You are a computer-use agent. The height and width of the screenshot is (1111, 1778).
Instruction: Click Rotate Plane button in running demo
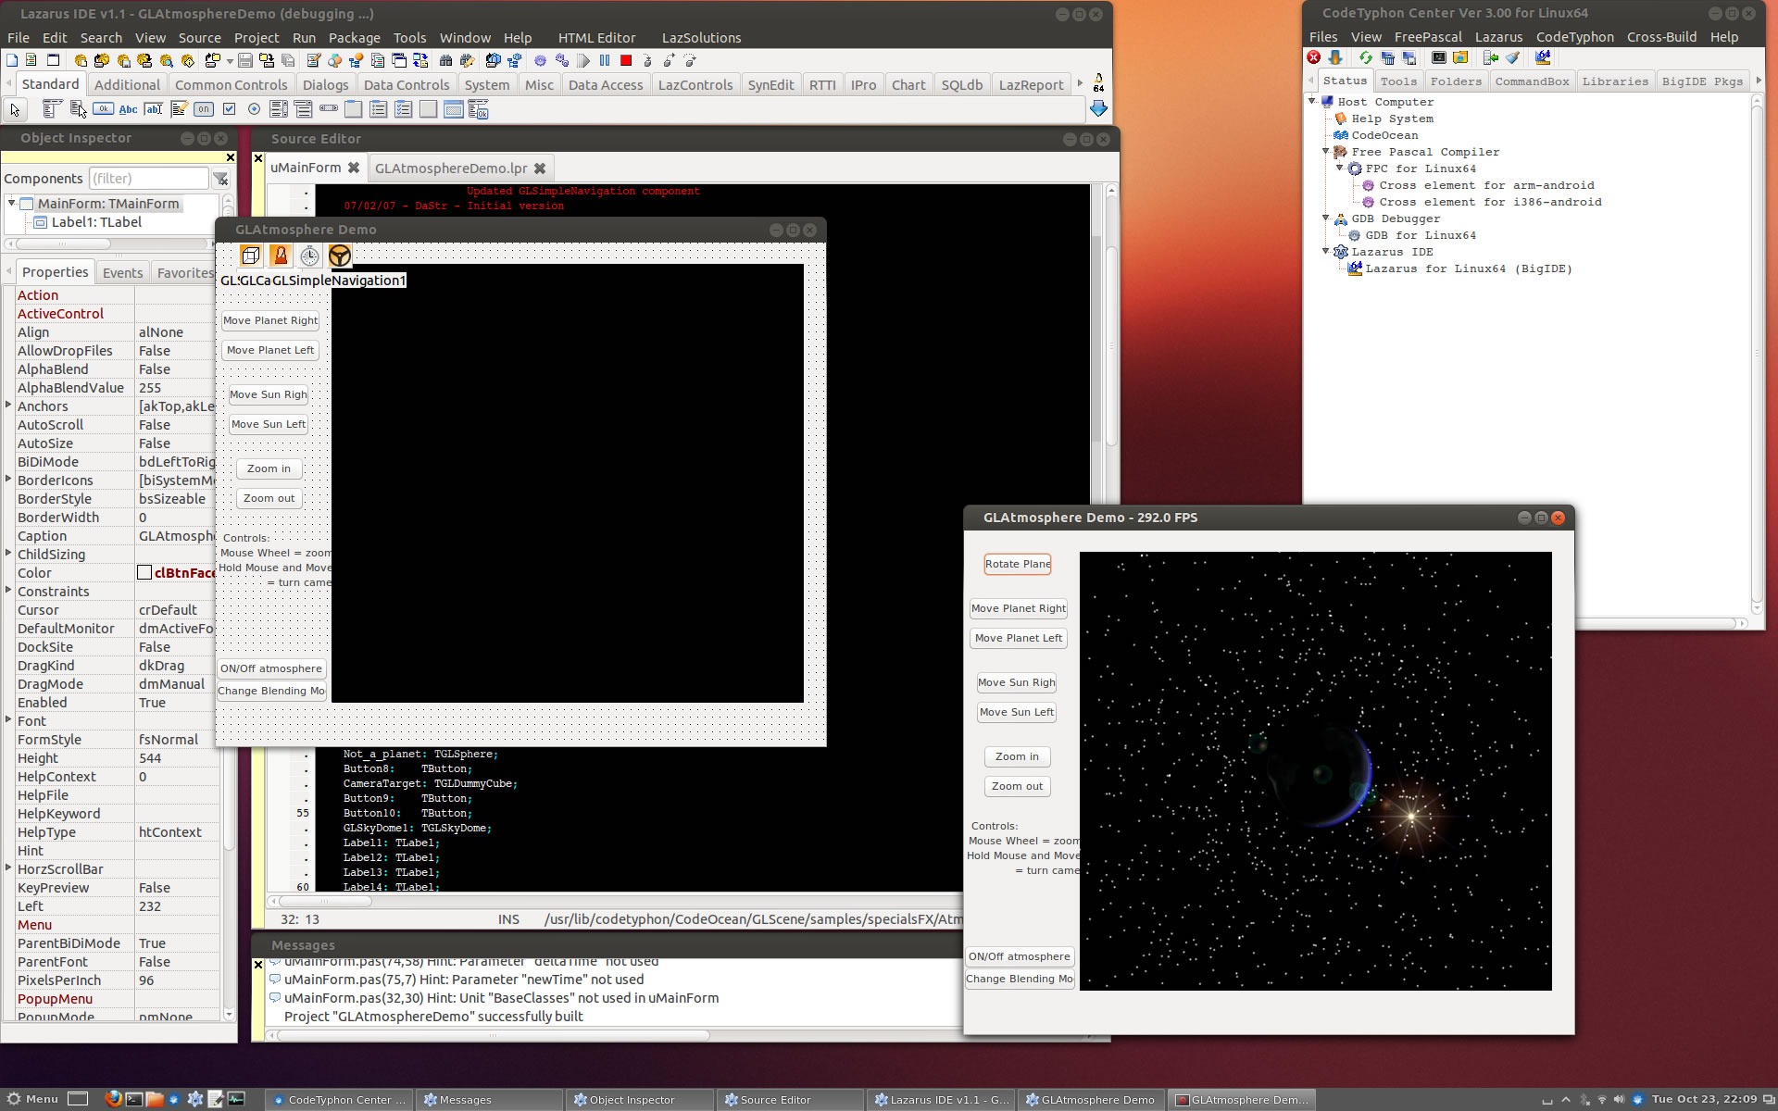[1018, 564]
